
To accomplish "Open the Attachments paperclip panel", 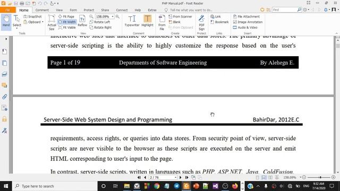I will tap(4, 97).
